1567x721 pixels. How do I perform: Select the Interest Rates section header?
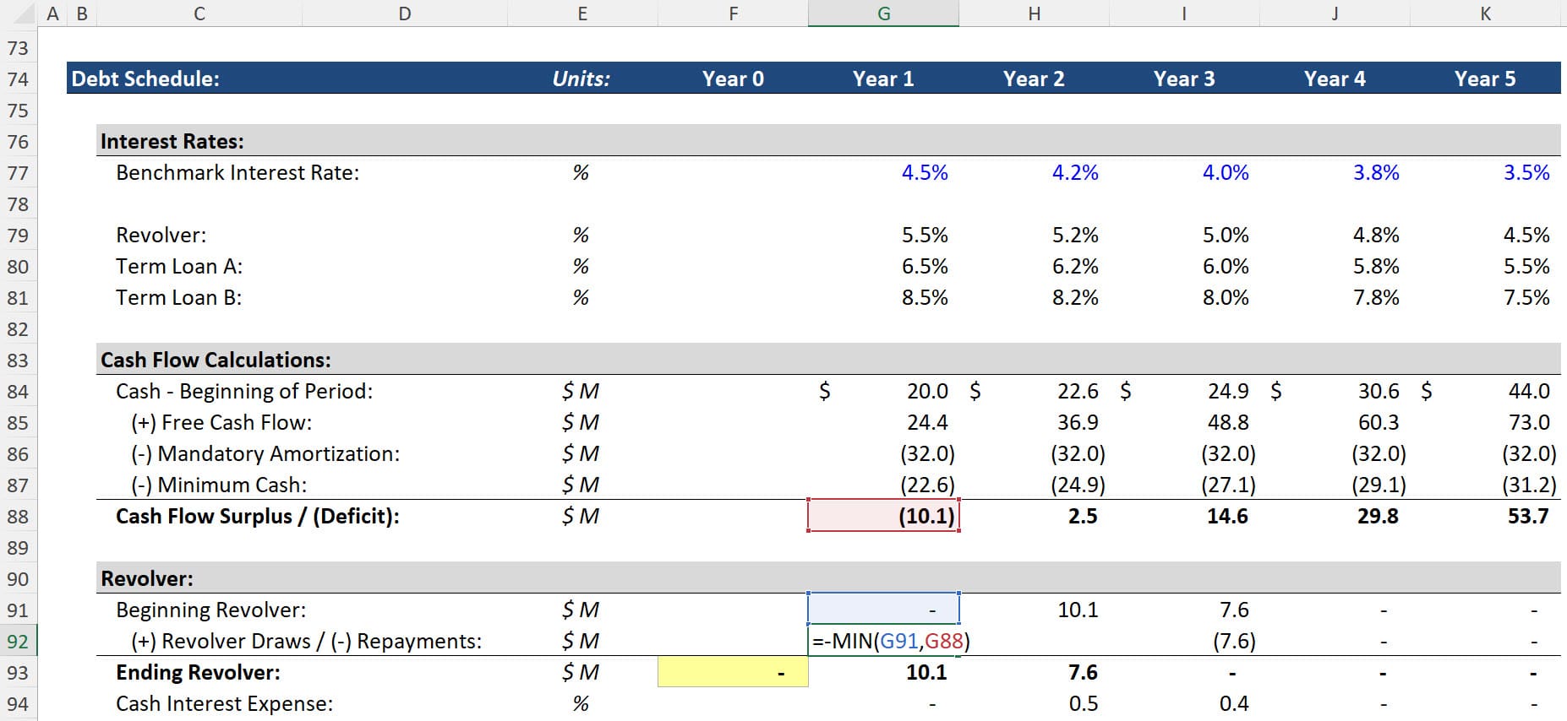(172, 142)
